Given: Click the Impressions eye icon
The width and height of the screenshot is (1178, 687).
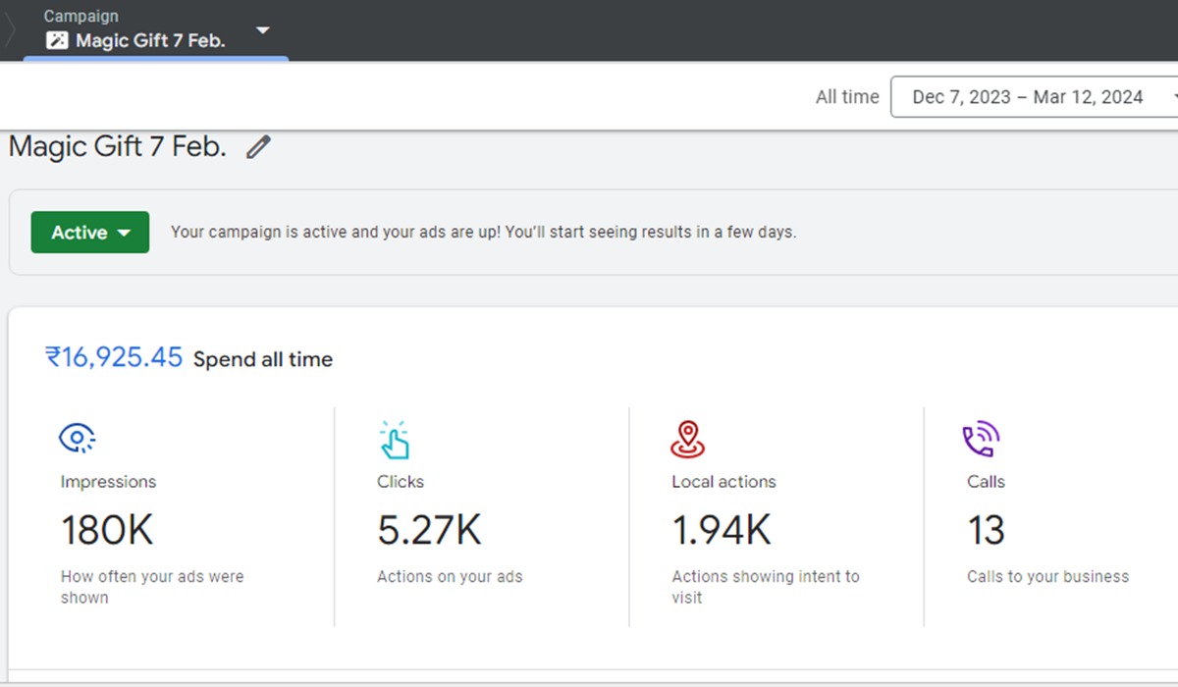Looking at the screenshot, I should click(77, 439).
